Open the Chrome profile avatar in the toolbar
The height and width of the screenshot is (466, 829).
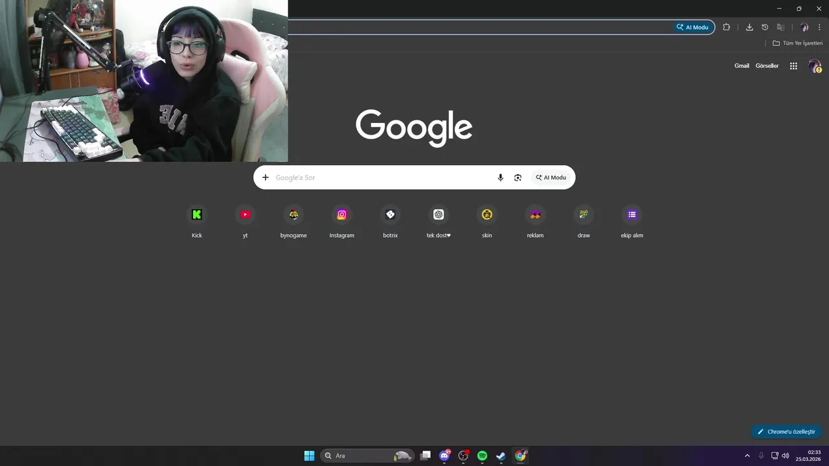804,27
